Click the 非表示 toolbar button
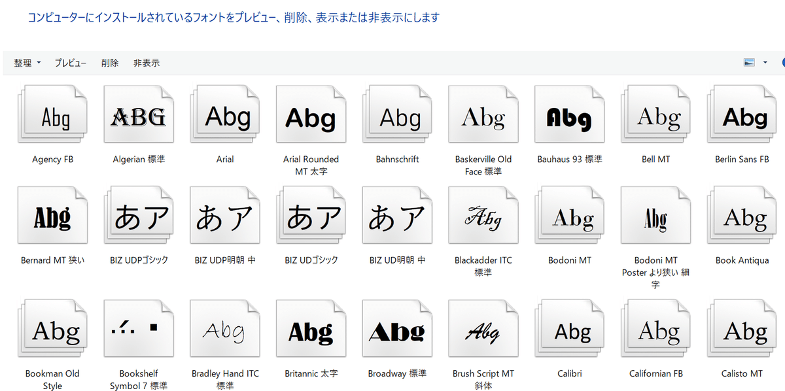The height and width of the screenshot is (391, 785). click(x=147, y=63)
